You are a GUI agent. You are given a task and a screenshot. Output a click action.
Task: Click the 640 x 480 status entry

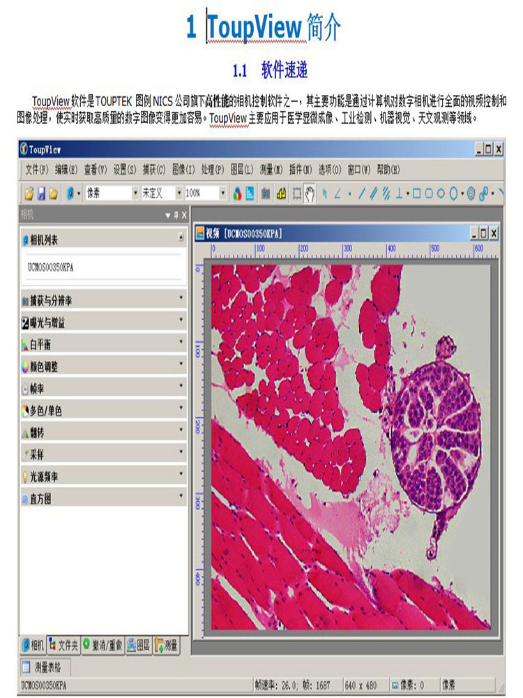(361, 685)
